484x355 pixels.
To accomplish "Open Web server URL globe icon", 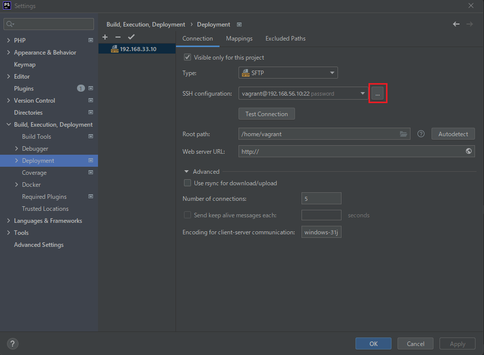I will tap(468, 151).
